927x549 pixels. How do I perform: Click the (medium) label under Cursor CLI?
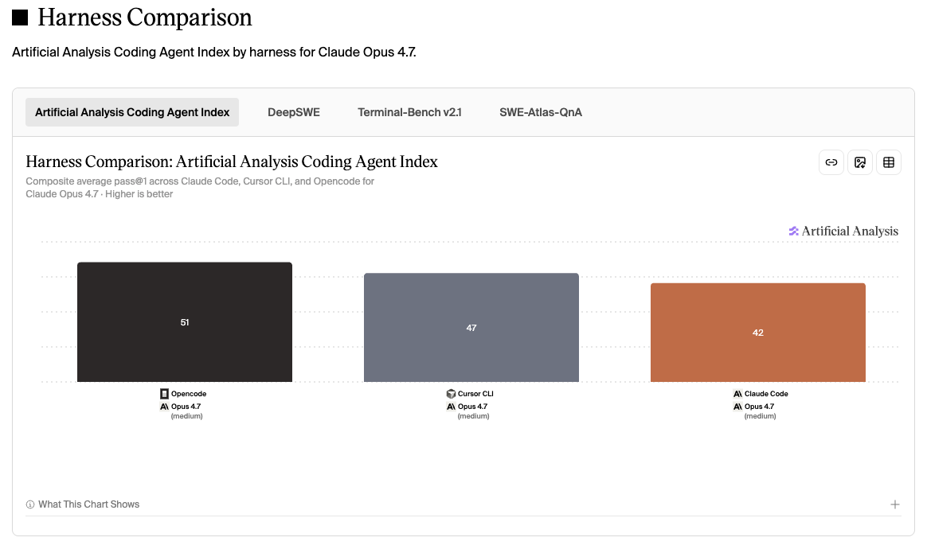[474, 416]
